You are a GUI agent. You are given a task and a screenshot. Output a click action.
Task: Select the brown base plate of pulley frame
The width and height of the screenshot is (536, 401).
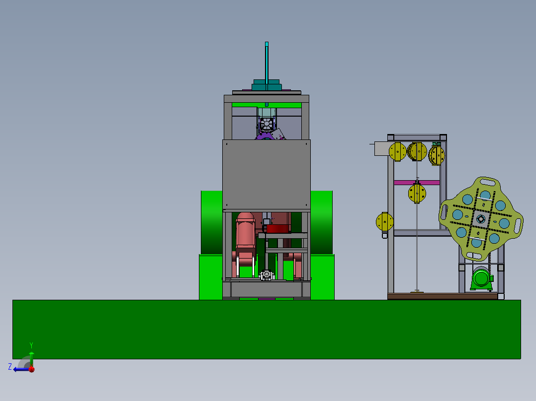(443, 296)
